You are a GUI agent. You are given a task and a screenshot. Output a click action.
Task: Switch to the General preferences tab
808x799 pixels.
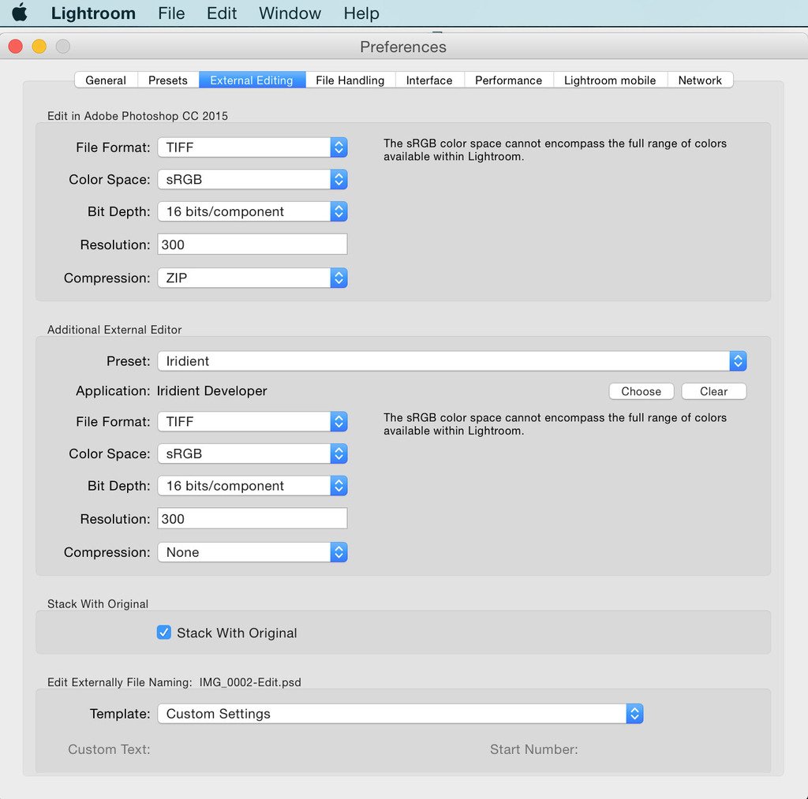tap(105, 80)
